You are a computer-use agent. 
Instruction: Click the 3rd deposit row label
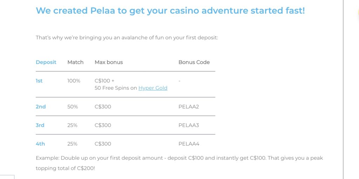40,125
